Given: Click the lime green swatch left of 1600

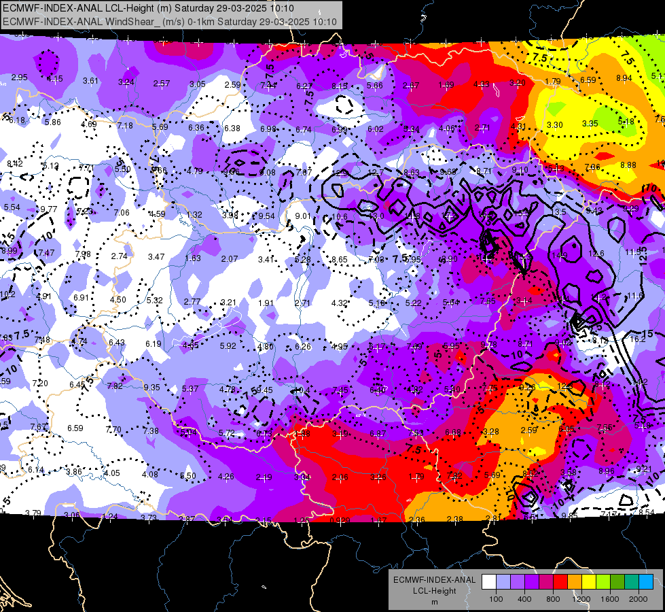Looking at the screenshot, I should 603,581.
